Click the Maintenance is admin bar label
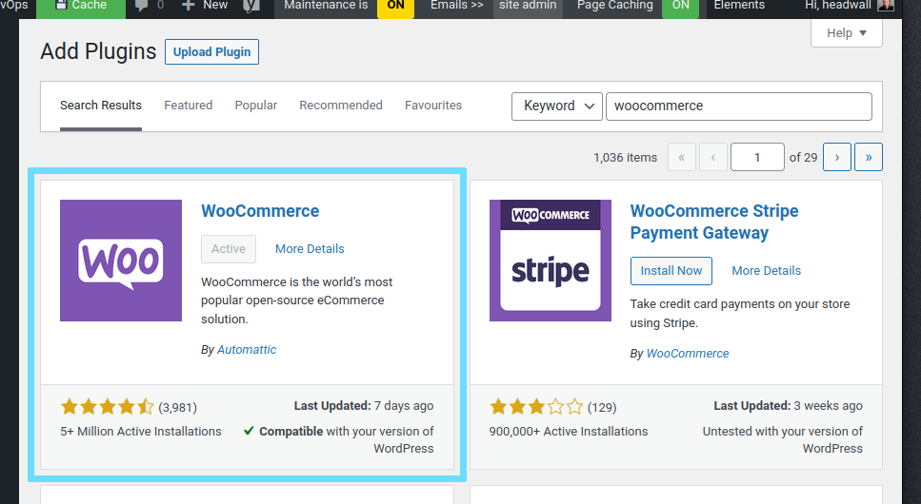 click(x=326, y=6)
